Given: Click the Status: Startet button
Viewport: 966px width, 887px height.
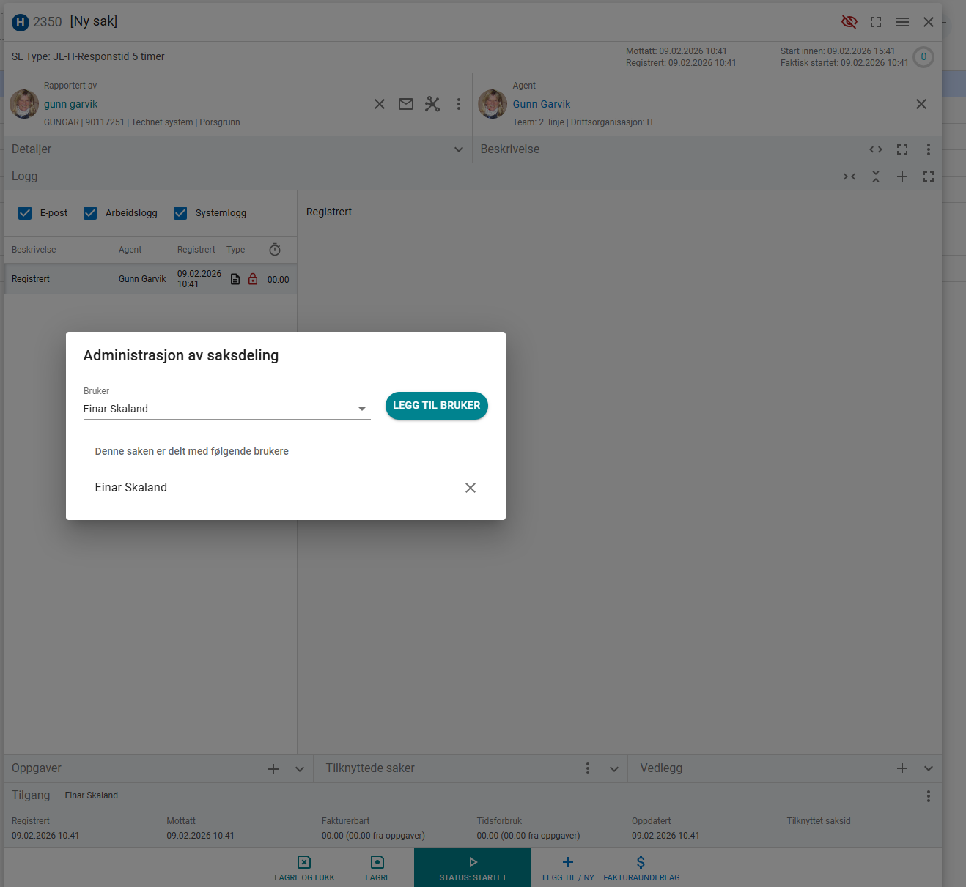Looking at the screenshot, I should 473,868.
